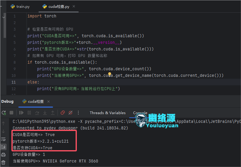Click the 'else:' statement on line 11

pos(33,82)
